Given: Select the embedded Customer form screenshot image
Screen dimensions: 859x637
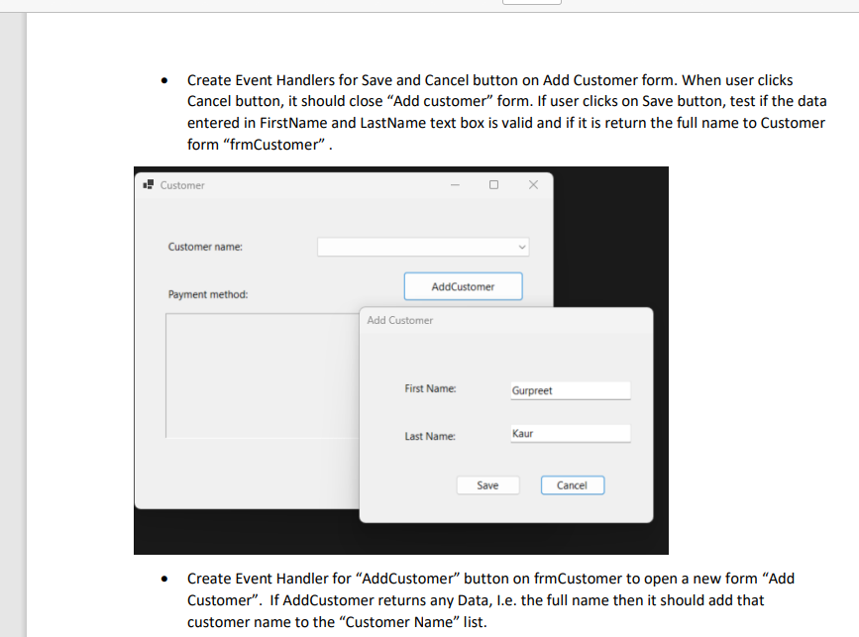Looking at the screenshot, I should pyautogui.click(x=401, y=359).
